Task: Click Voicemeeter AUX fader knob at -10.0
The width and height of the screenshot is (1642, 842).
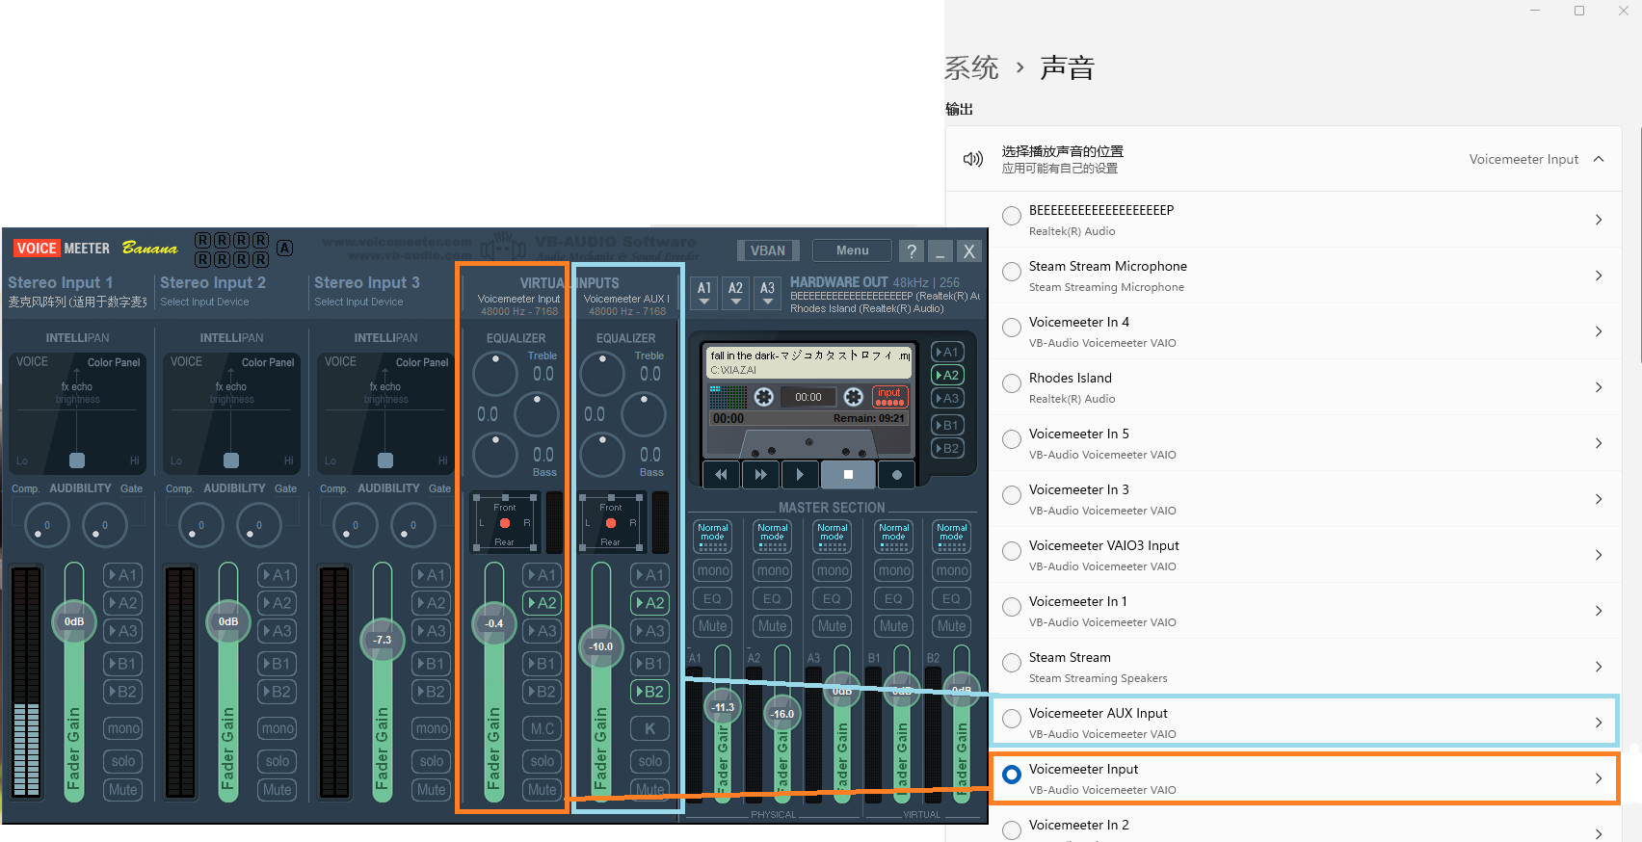Action: coord(601,645)
